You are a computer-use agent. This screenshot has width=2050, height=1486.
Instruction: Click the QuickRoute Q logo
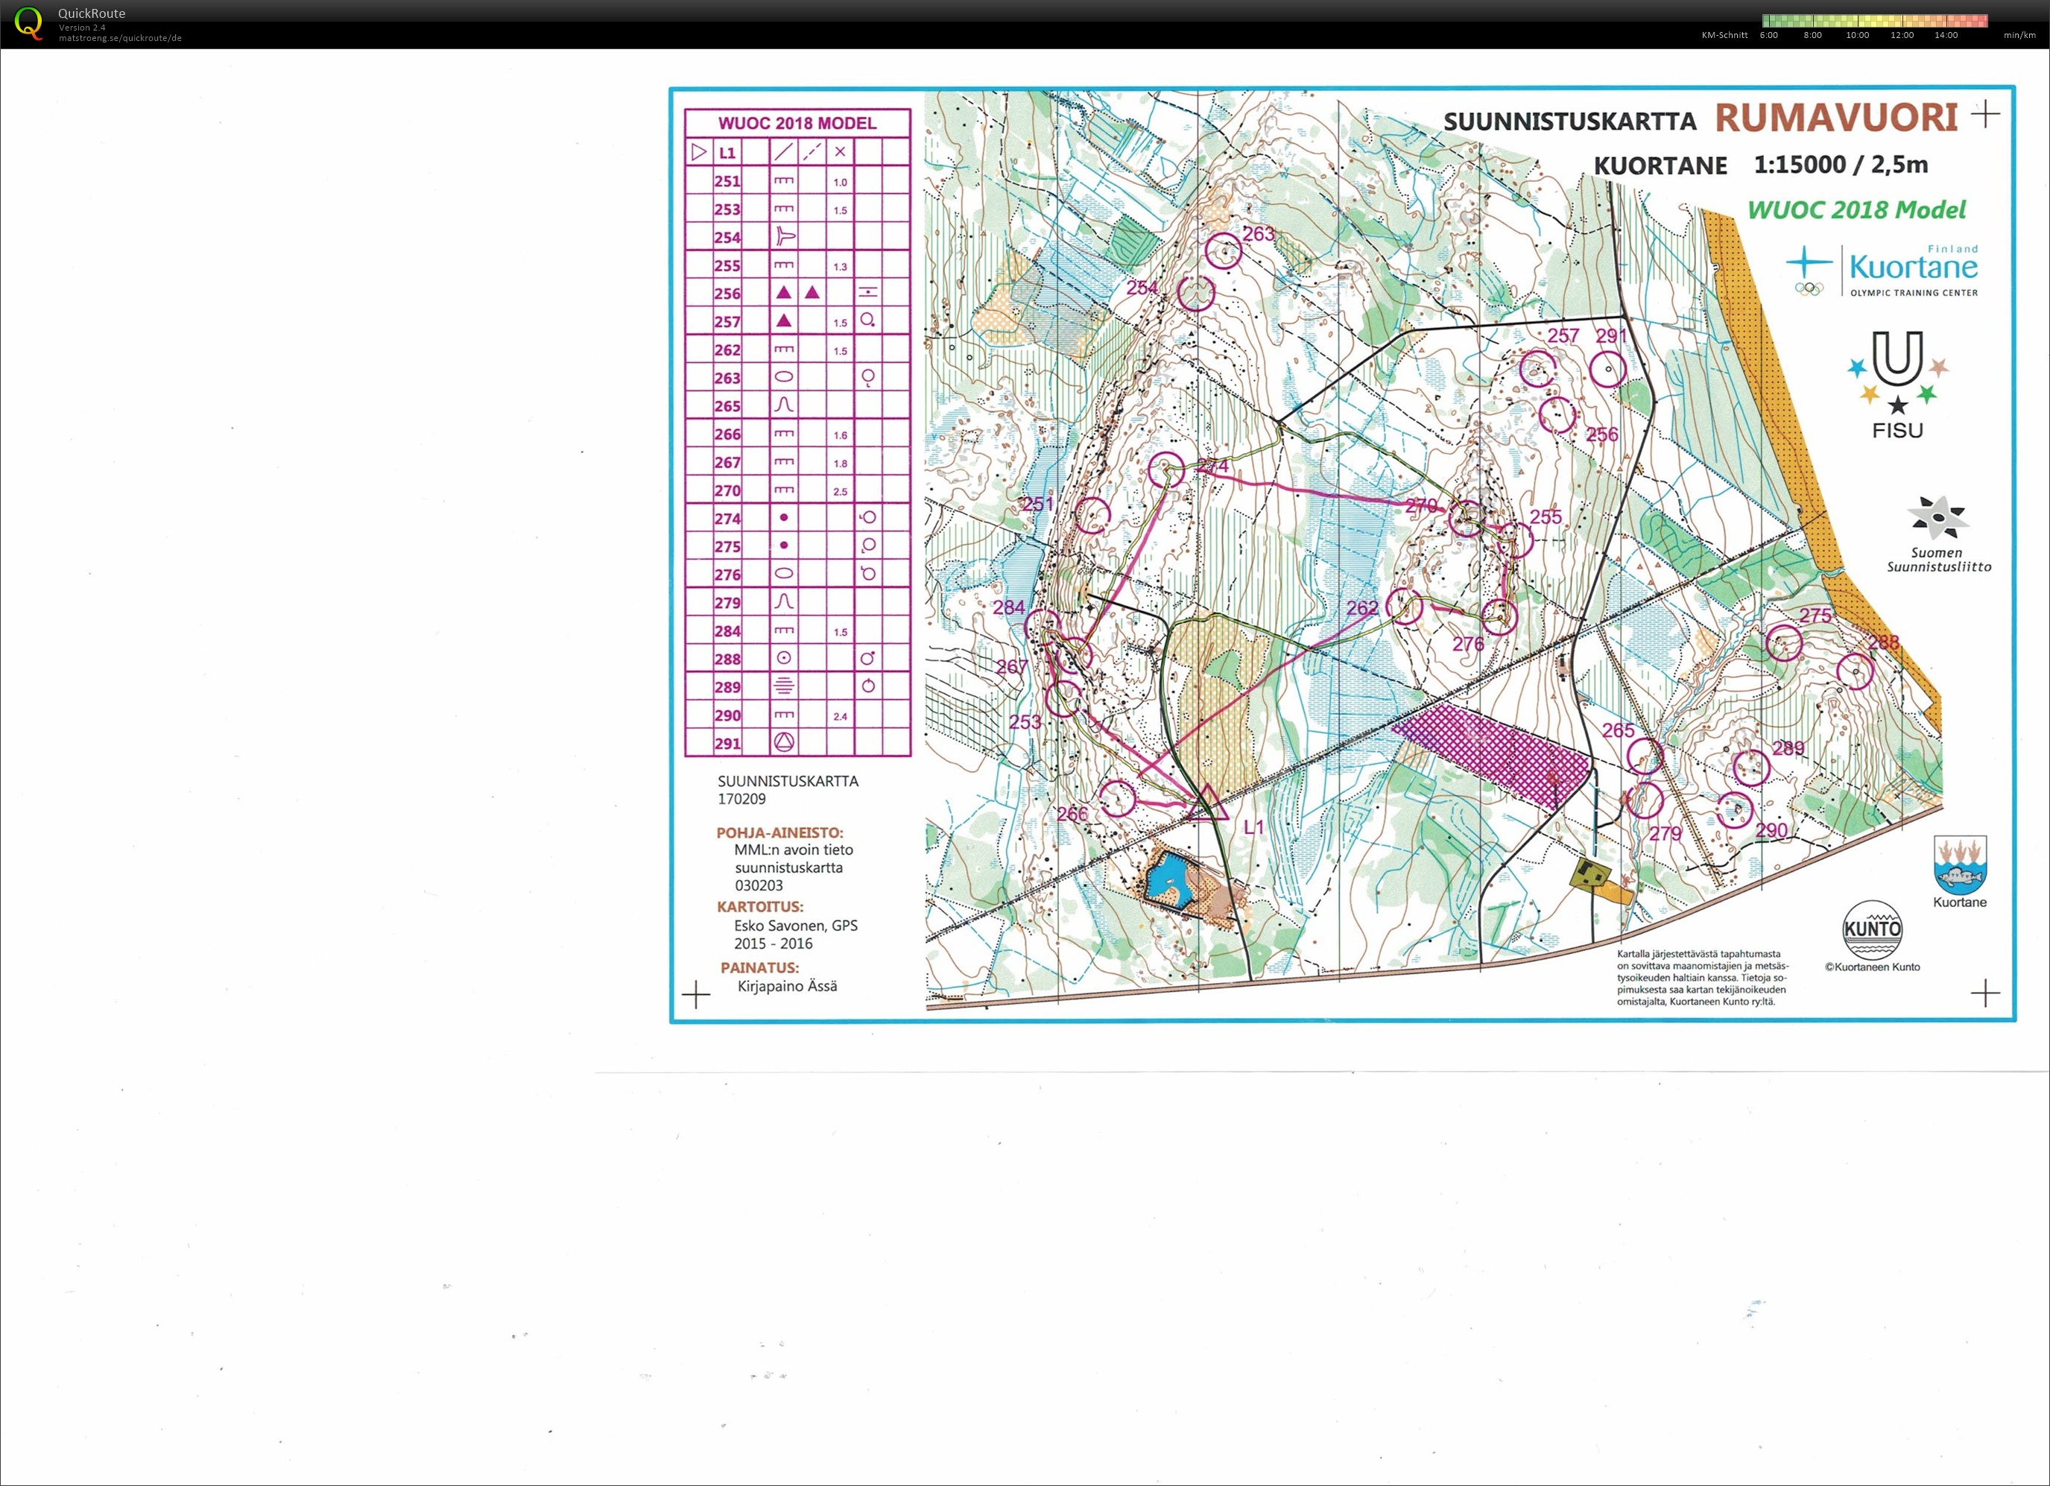pos(28,22)
